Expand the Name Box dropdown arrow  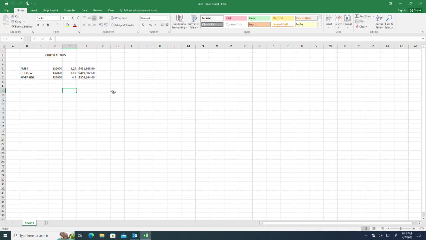[22, 39]
